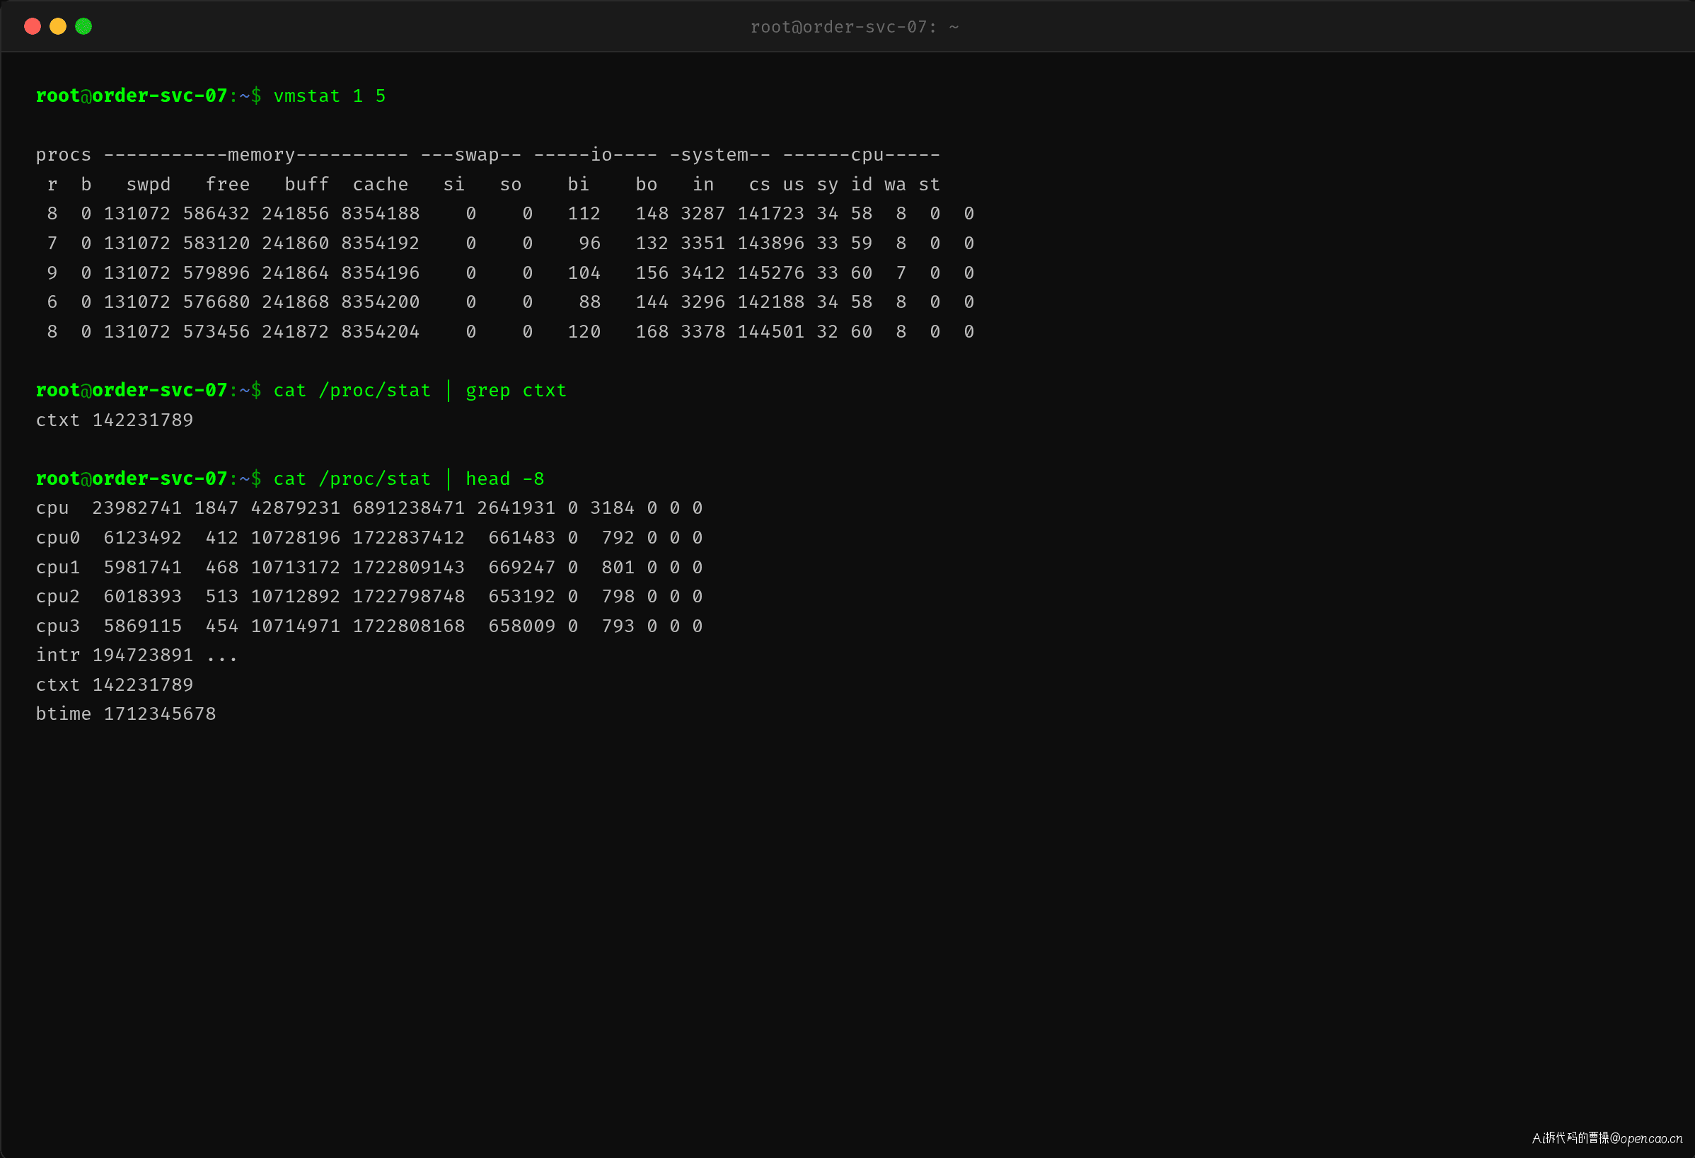Click the '---swap--' header group

(x=471, y=155)
